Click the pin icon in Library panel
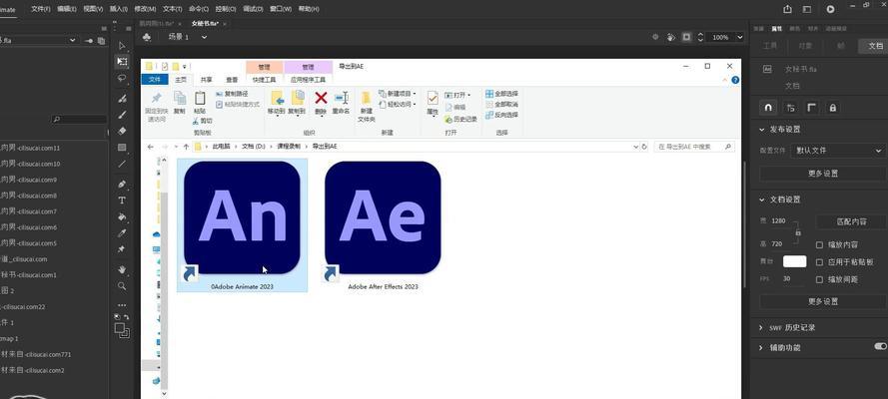 (89, 41)
